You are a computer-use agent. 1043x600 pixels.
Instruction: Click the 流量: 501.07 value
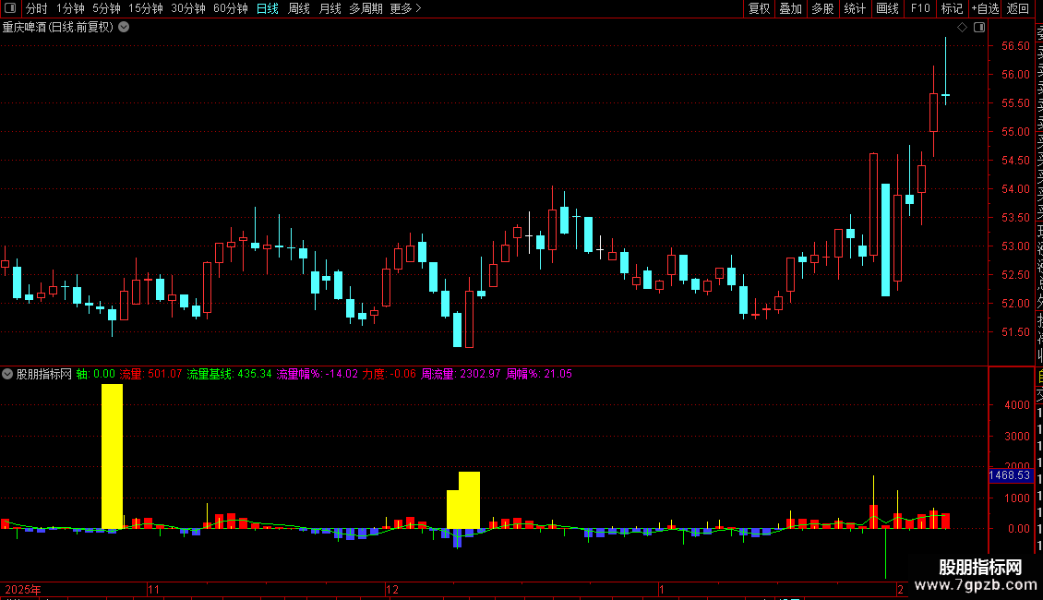click(150, 374)
